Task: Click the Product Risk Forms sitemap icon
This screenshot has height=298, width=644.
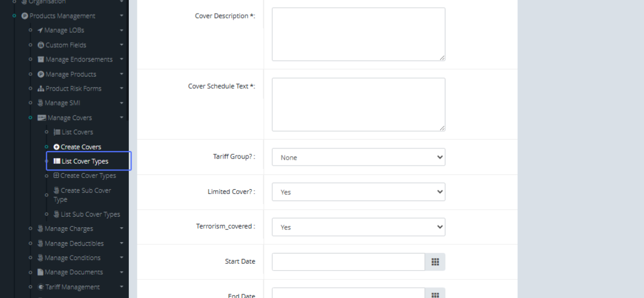Action: coord(40,89)
